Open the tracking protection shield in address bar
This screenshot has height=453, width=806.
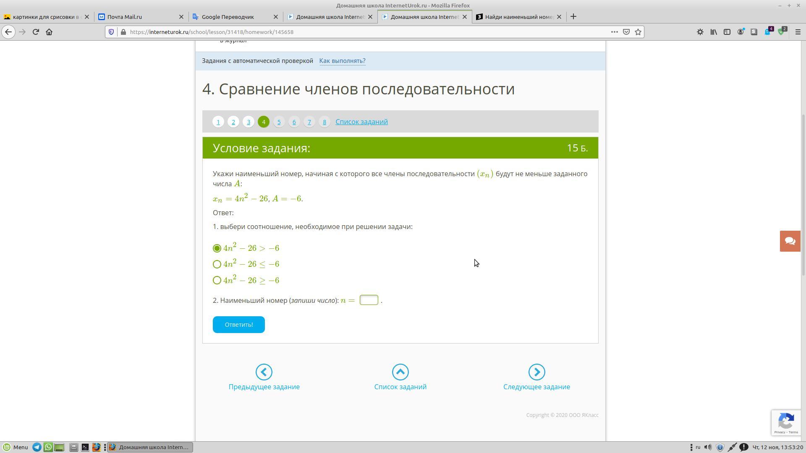coord(111,32)
